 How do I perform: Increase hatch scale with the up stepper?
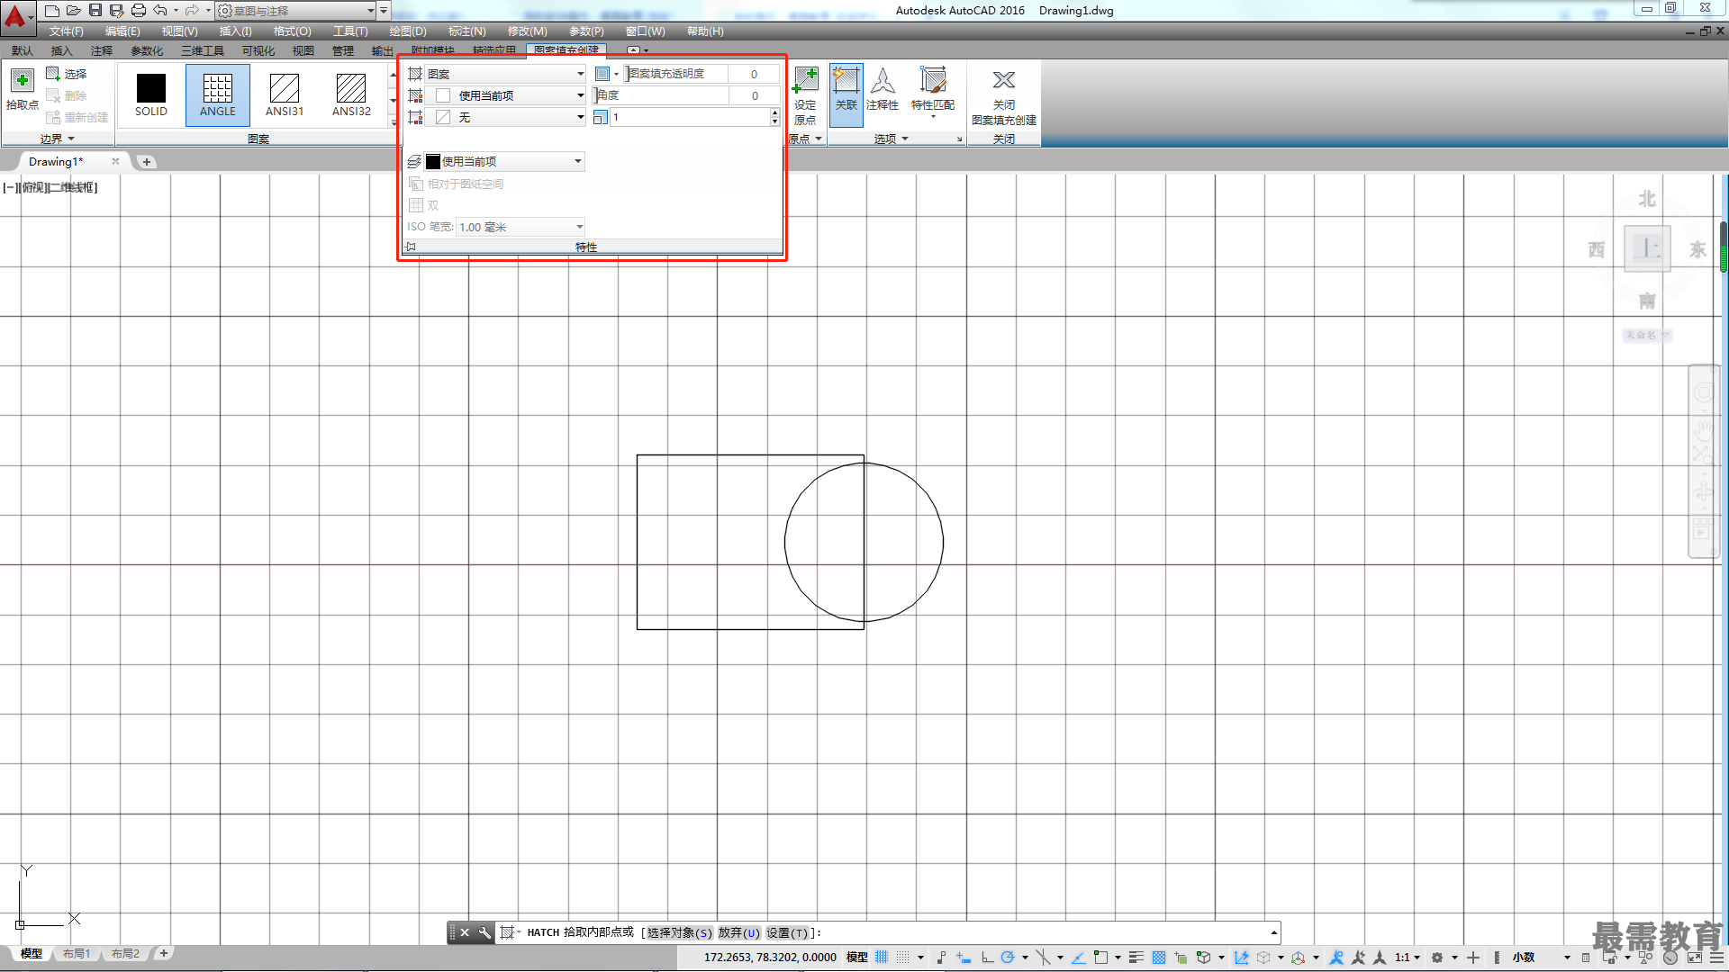click(774, 113)
